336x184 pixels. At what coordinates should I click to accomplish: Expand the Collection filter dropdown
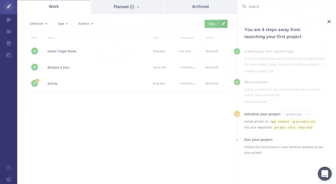pos(38,24)
